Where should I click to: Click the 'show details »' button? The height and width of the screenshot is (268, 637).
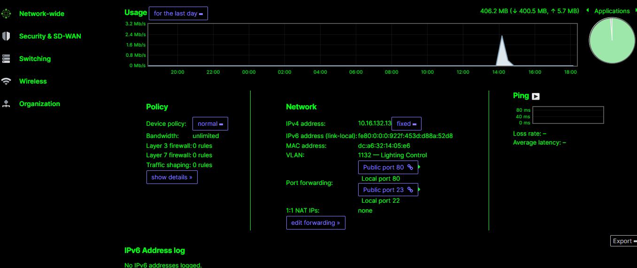(x=172, y=177)
